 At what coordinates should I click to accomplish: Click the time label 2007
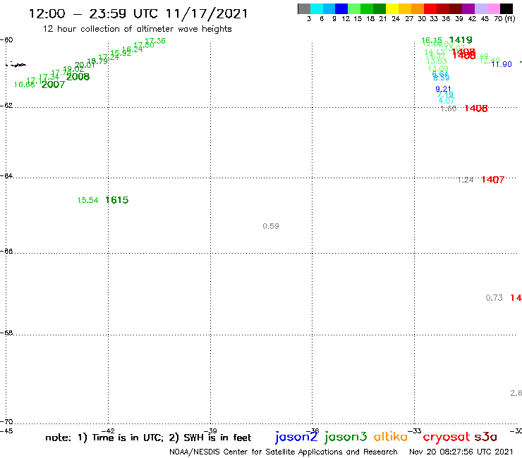(x=53, y=85)
